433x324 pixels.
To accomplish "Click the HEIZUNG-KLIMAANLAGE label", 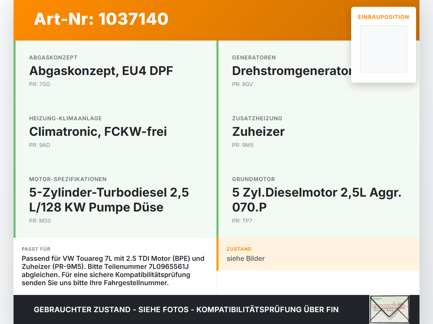I will [x=66, y=118].
